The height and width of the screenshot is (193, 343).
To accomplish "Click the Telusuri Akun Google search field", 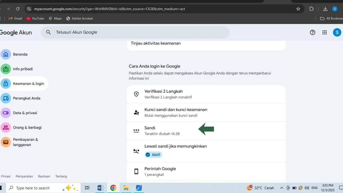I will pos(137,32).
